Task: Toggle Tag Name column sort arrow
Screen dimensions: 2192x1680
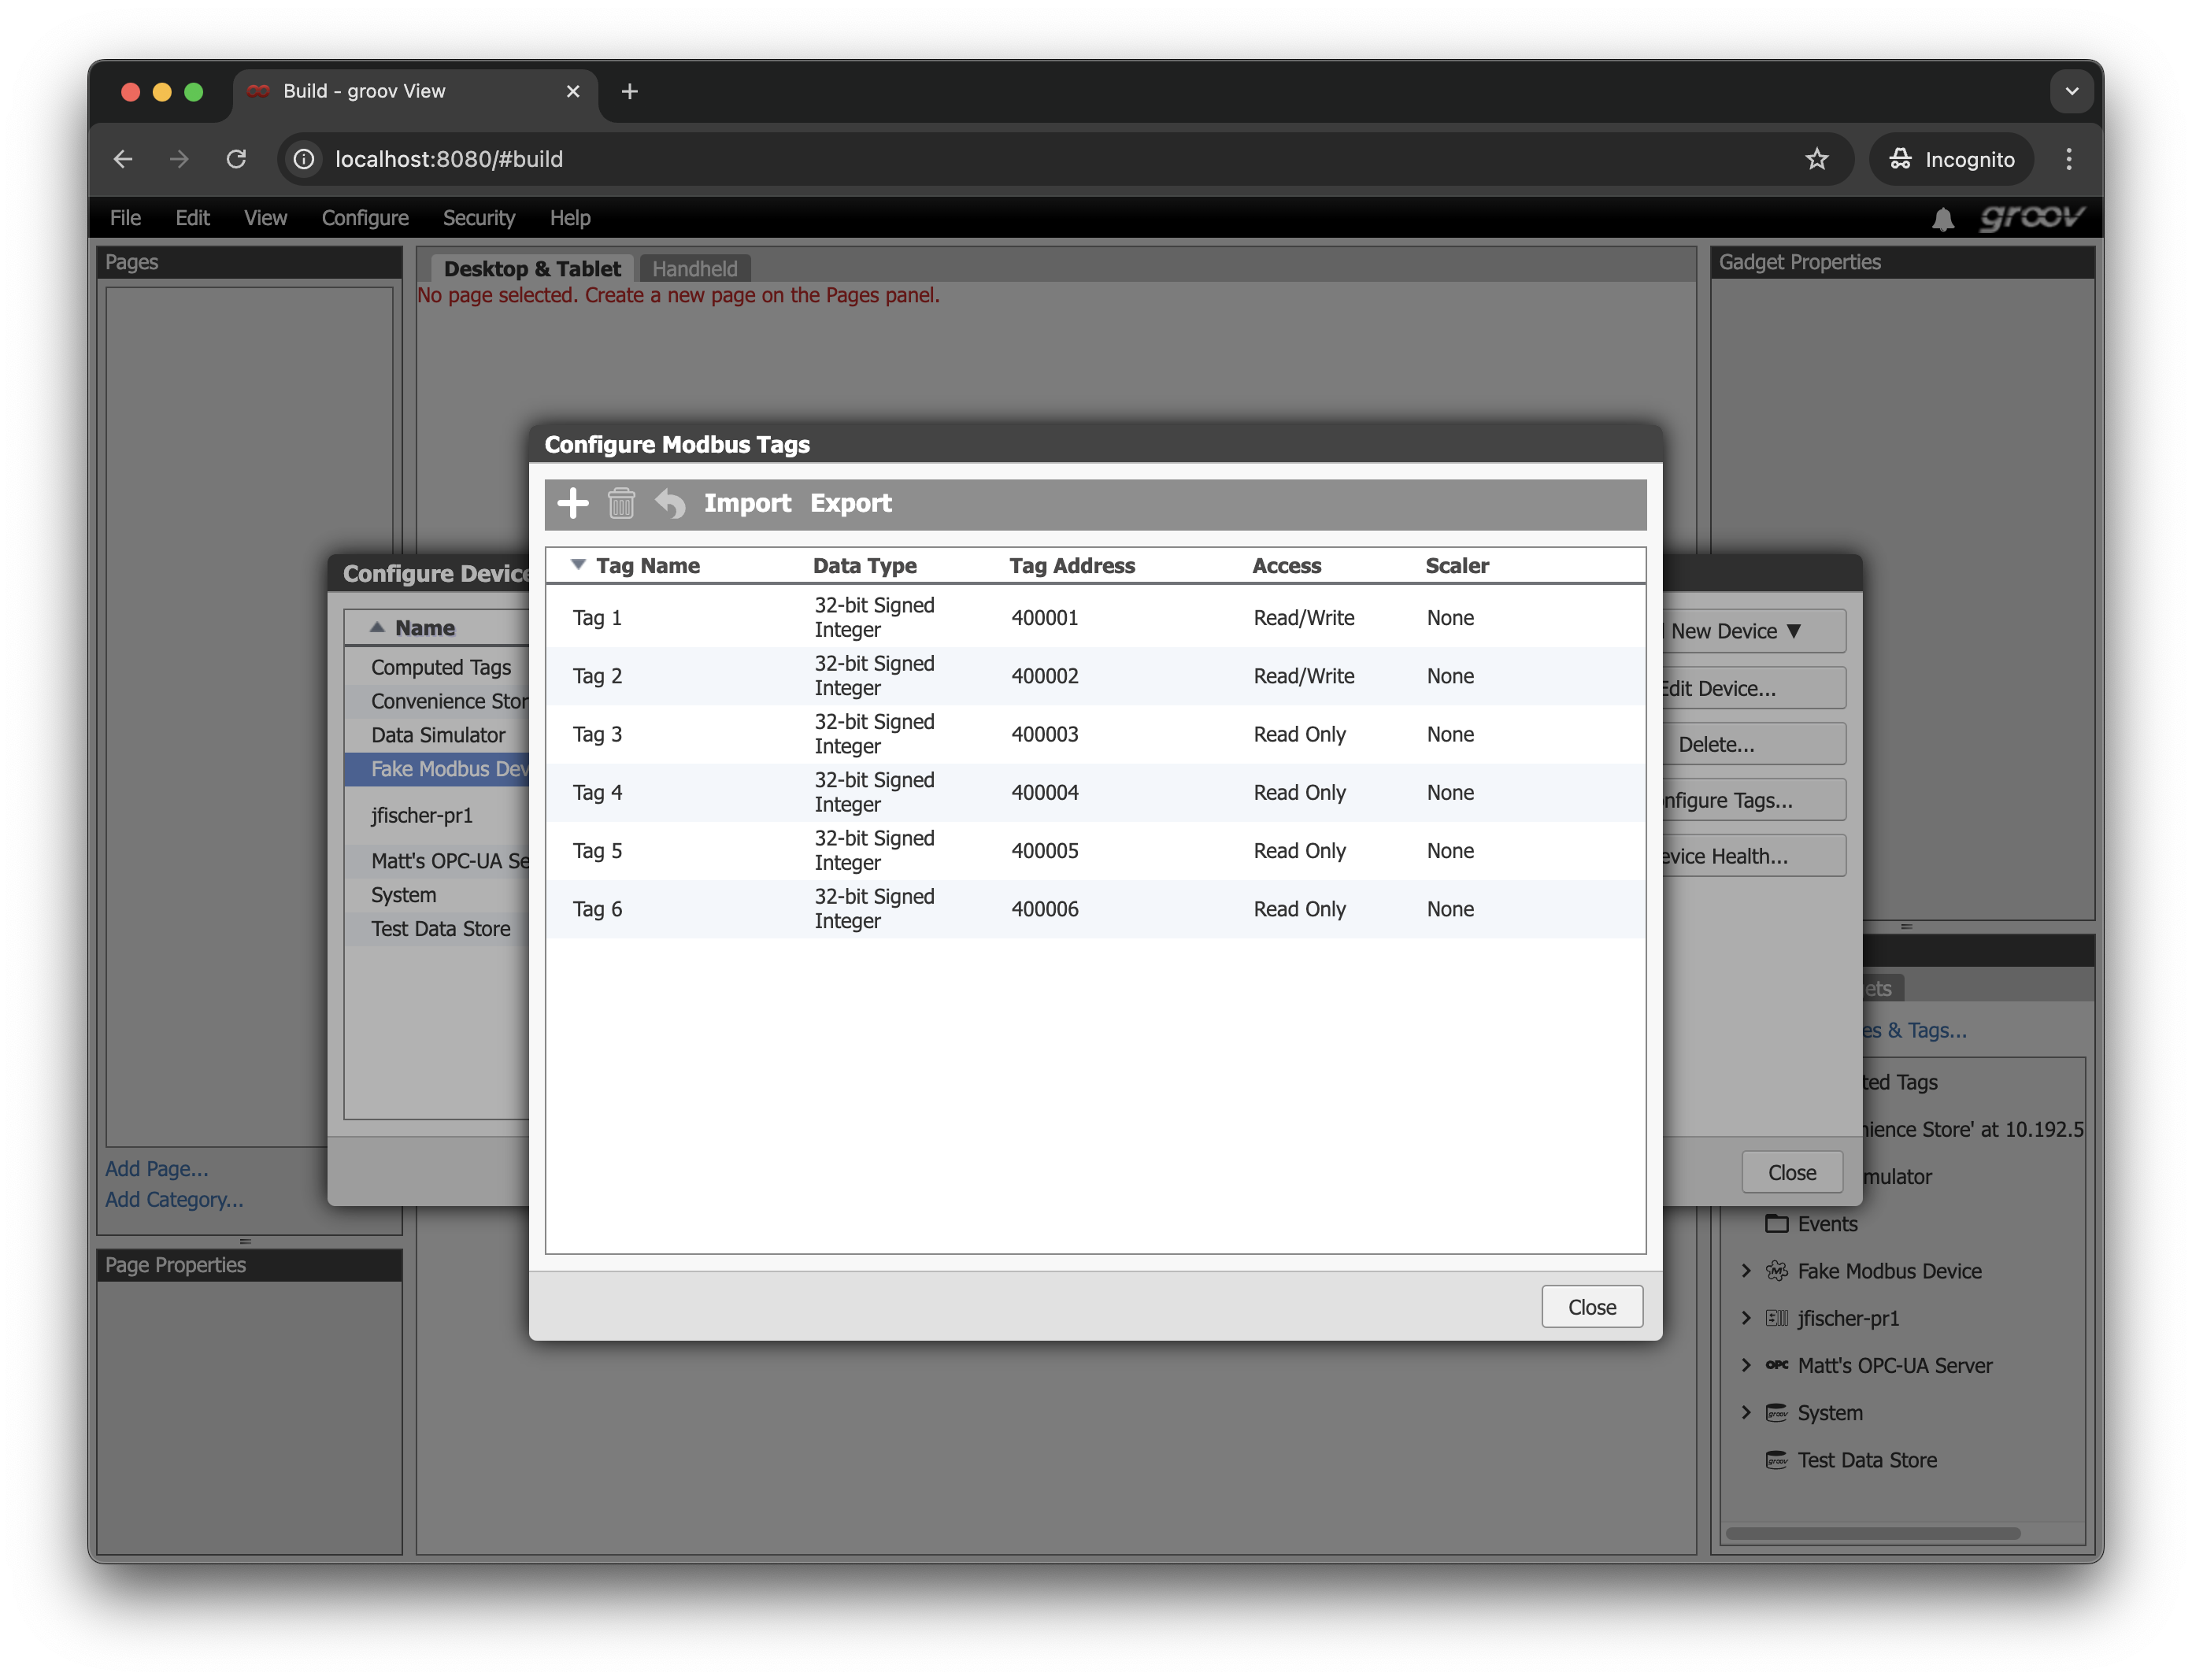Action: point(578,565)
